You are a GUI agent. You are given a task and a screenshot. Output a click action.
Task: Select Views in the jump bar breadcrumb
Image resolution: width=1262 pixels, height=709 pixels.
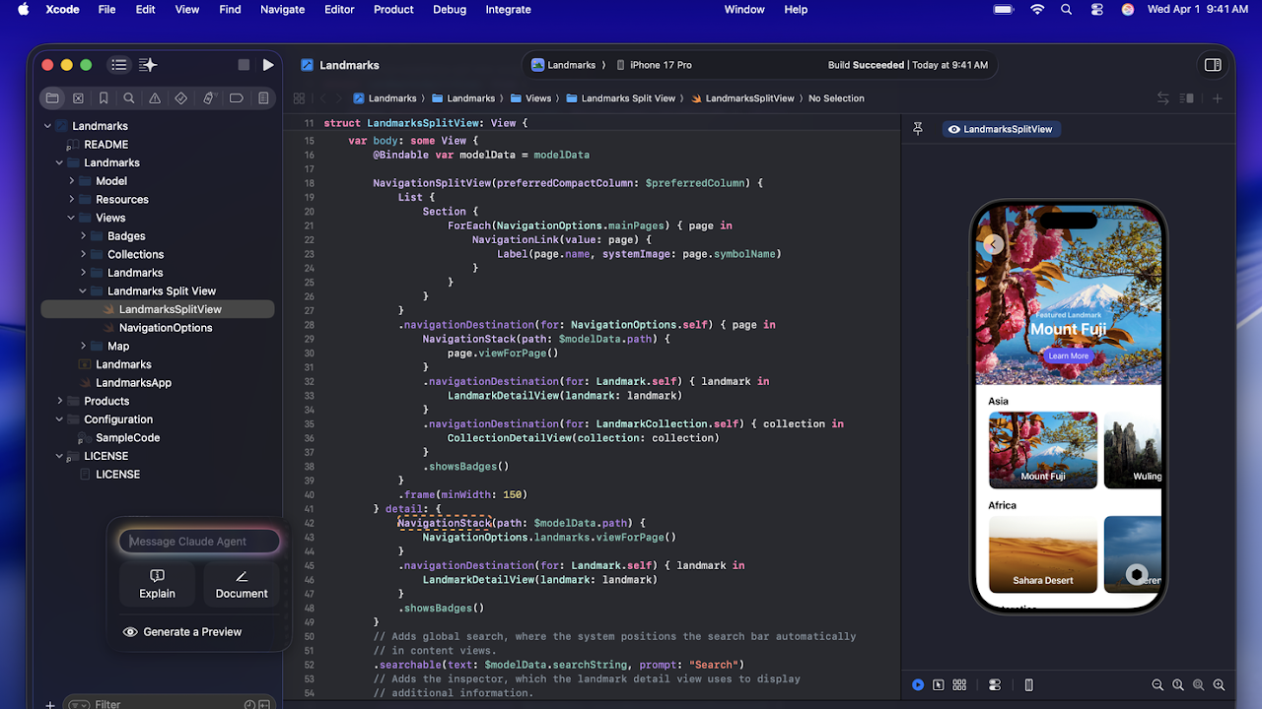pos(531,98)
